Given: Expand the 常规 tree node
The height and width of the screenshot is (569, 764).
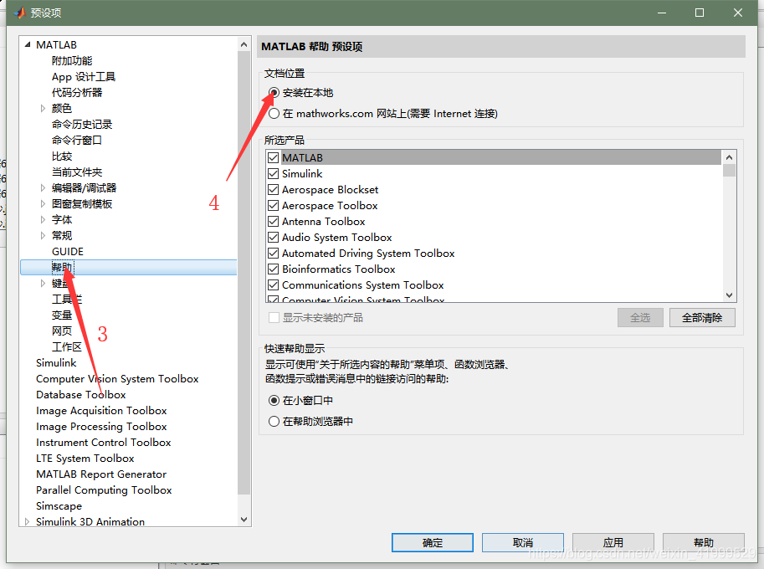Looking at the screenshot, I should (43, 236).
